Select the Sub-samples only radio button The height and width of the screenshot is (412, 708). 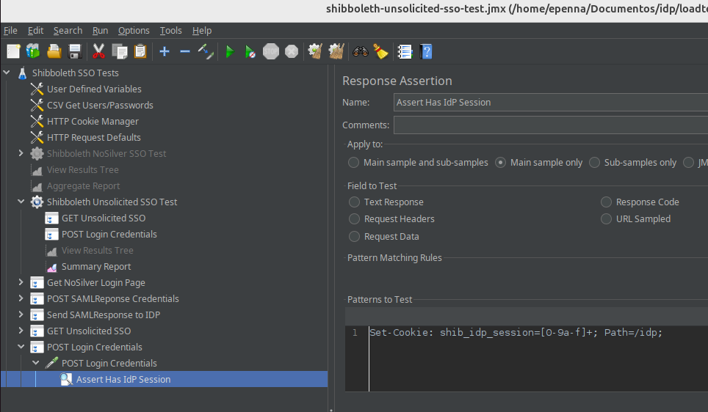595,163
